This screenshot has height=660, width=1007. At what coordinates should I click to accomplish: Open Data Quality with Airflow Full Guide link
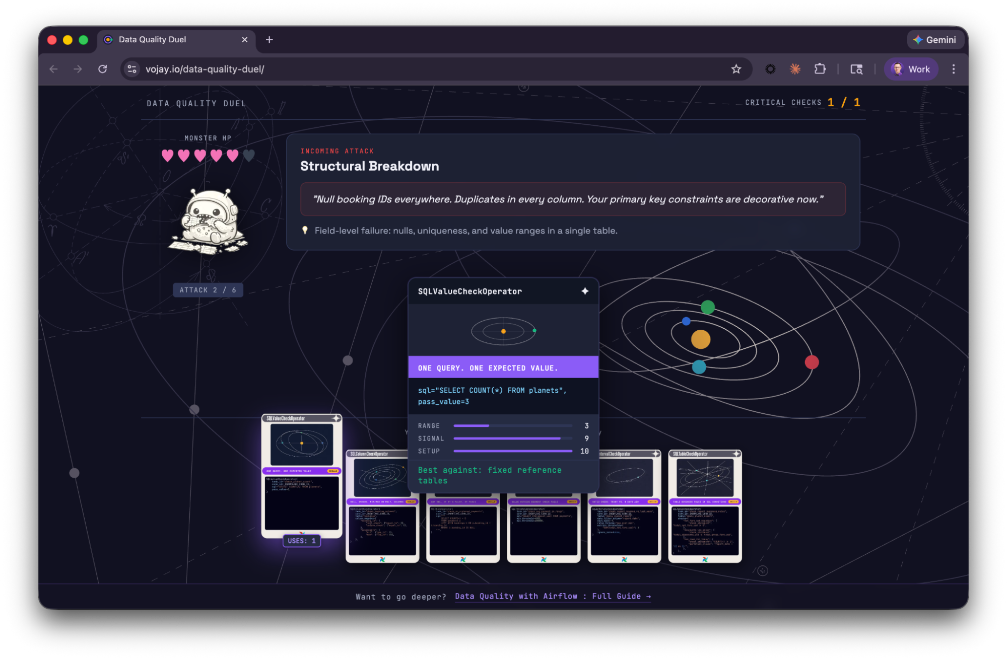point(553,596)
